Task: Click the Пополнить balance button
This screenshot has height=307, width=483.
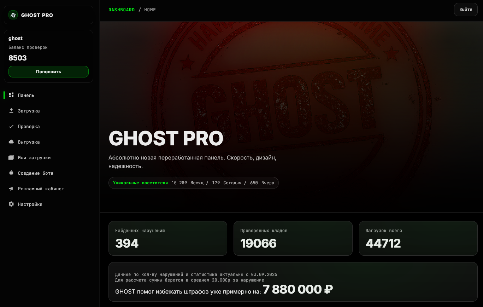Action: pyautogui.click(x=48, y=71)
